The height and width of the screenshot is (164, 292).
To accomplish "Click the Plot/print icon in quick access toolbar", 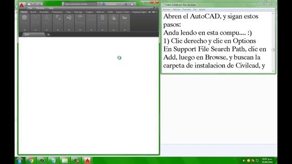I will (37, 4).
